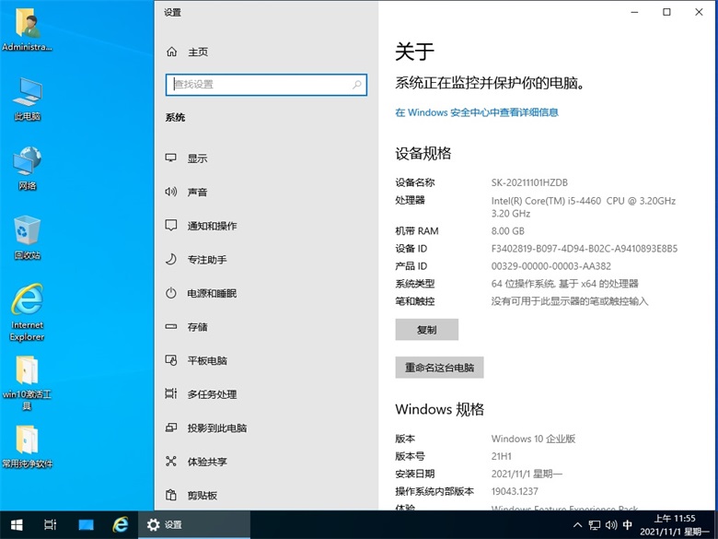Image resolution: width=718 pixels, height=539 pixels.
Task: Select 存储 (Storage) in sidebar
Action: [197, 327]
